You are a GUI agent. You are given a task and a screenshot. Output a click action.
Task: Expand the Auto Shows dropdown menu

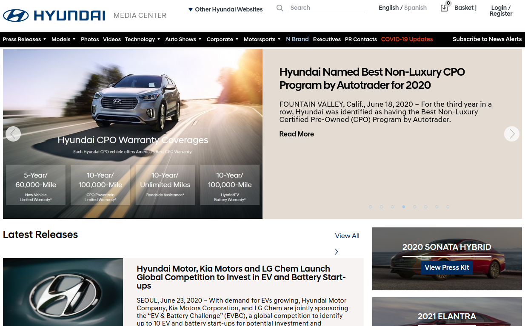coord(184,40)
